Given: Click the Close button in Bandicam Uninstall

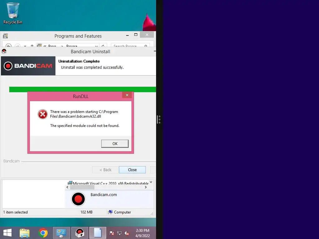Looking at the screenshot, I should click(x=132, y=170).
